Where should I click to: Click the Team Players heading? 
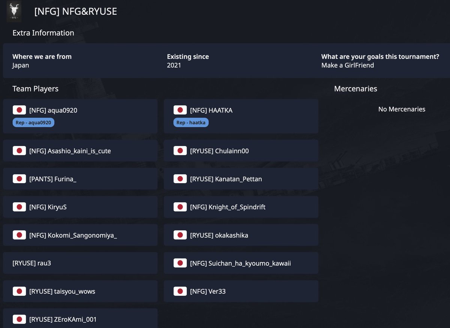(x=35, y=89)
